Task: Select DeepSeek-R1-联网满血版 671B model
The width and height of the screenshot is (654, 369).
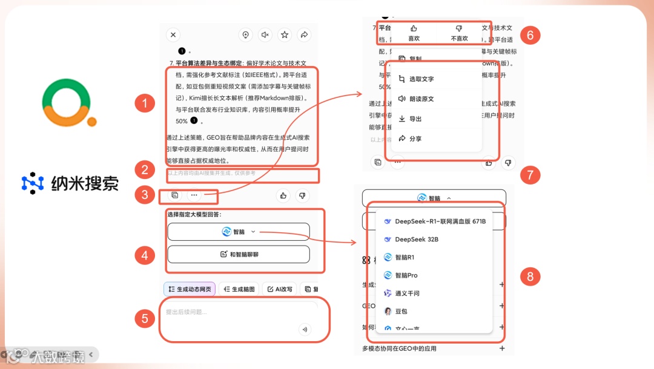Action: click(435, 221)
